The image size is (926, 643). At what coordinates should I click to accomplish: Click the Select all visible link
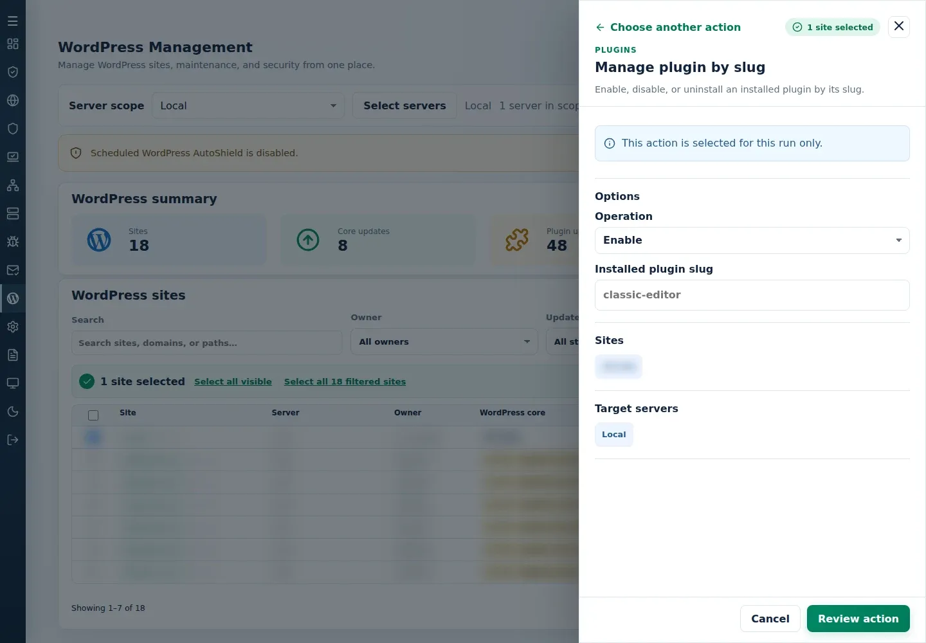click(233, 381)
